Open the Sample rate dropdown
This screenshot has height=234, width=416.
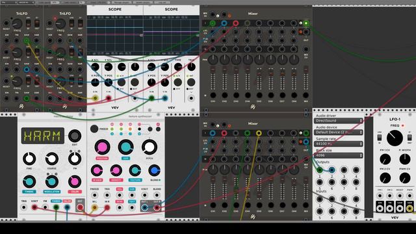[x=338, y=144]
